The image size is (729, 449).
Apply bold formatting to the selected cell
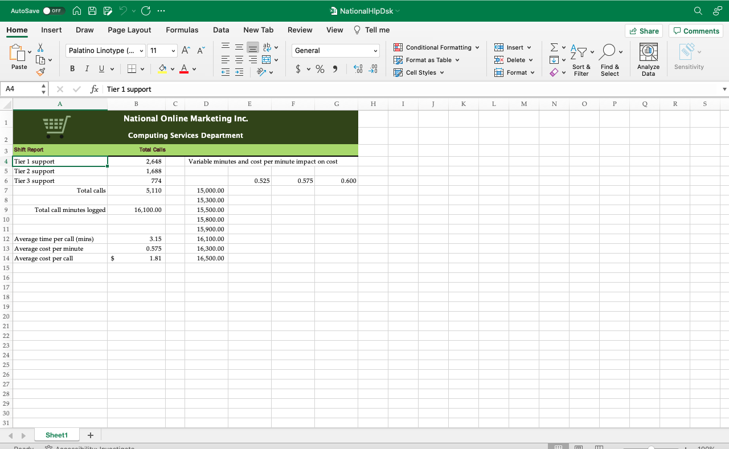pos(72,68)
